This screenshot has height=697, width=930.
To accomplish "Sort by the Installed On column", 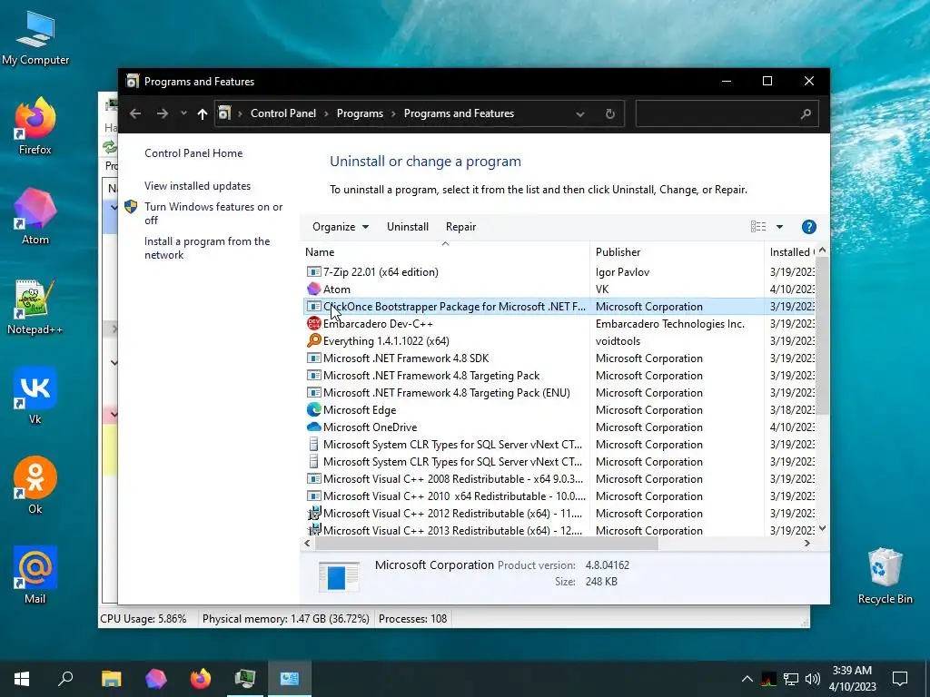I will 791,252.
